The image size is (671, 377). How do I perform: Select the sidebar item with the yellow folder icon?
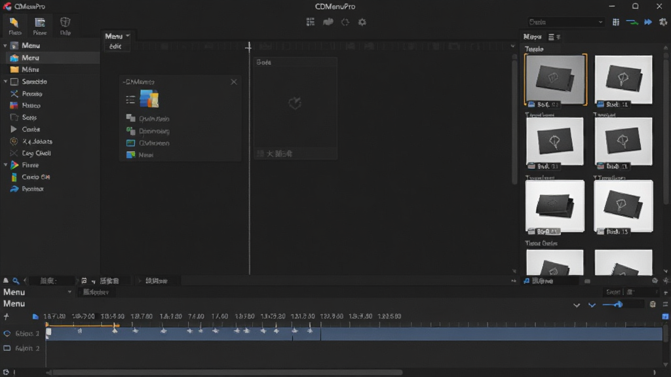coord(50,69)
